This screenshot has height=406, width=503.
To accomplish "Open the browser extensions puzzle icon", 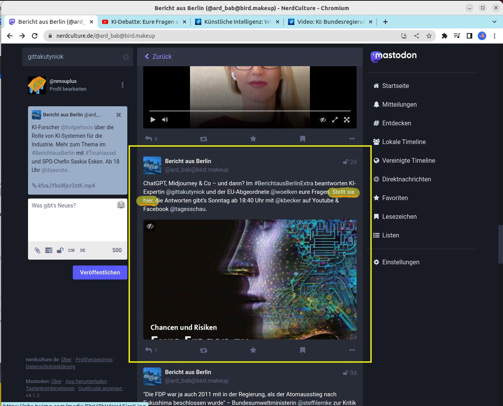I will pos(445,36).
